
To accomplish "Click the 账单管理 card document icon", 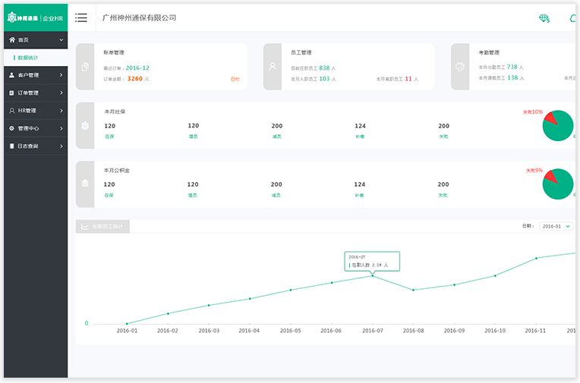I will click(x=85, y=67).
